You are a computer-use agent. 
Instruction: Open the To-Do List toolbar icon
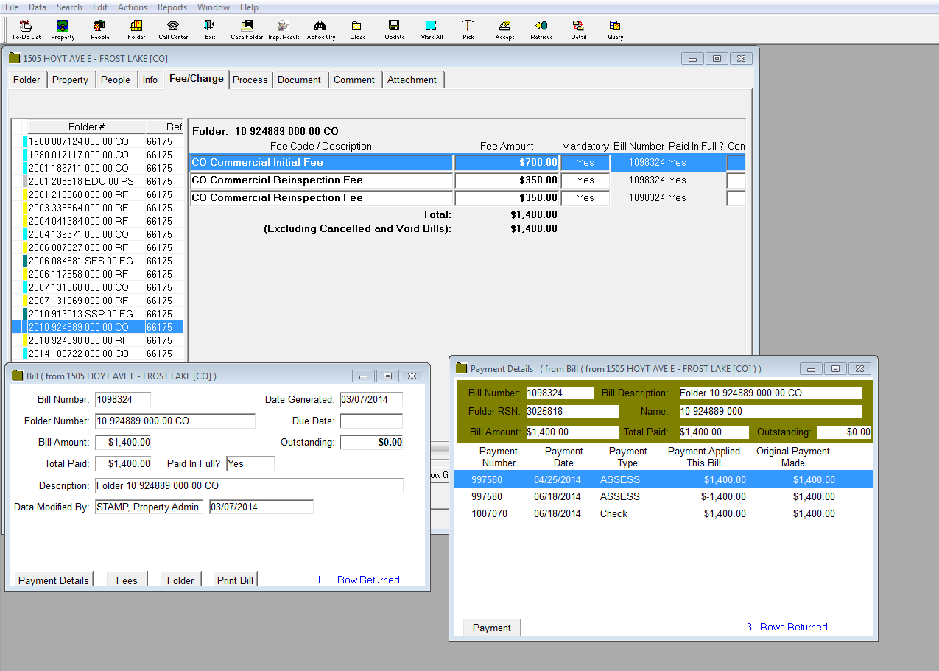point(26,29)
